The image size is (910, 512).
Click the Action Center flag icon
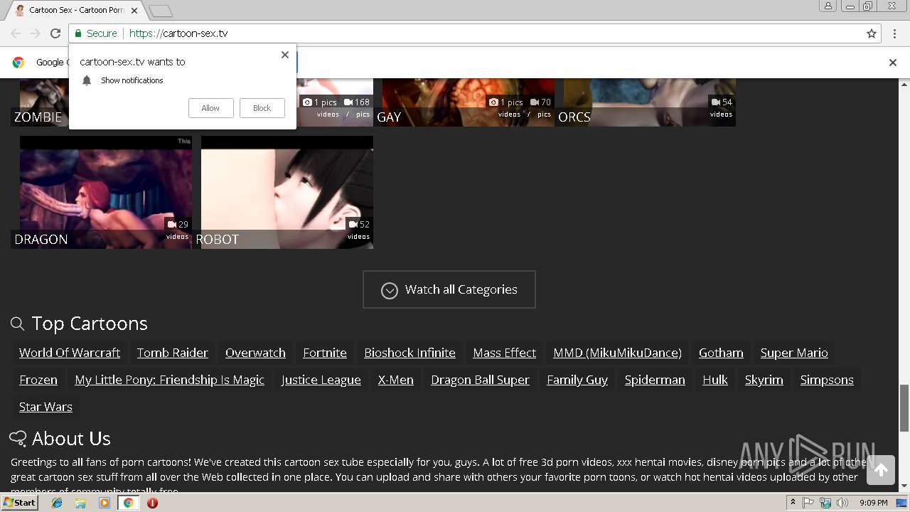[808, 503]
